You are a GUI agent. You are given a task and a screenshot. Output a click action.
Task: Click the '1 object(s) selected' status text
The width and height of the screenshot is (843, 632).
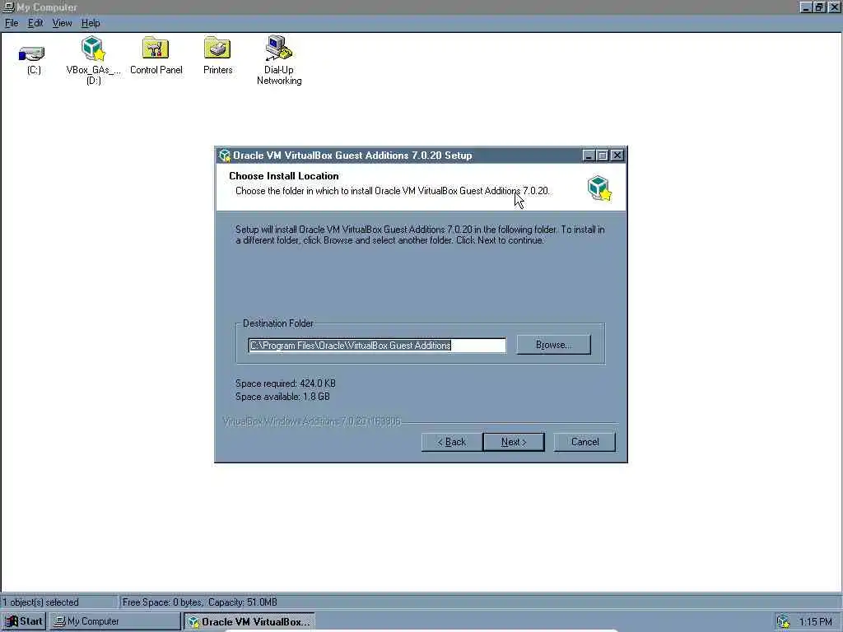[41, 602]
